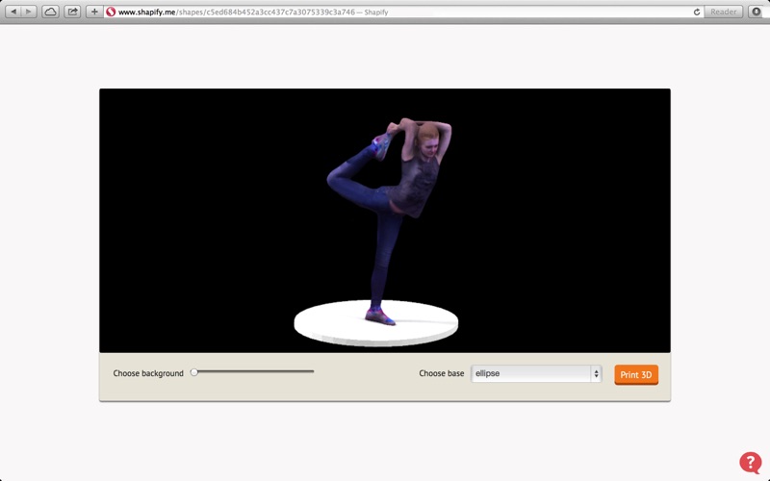Go forward with Safari's forward arrow
This screenshot has width=770, height=481.
29,12
